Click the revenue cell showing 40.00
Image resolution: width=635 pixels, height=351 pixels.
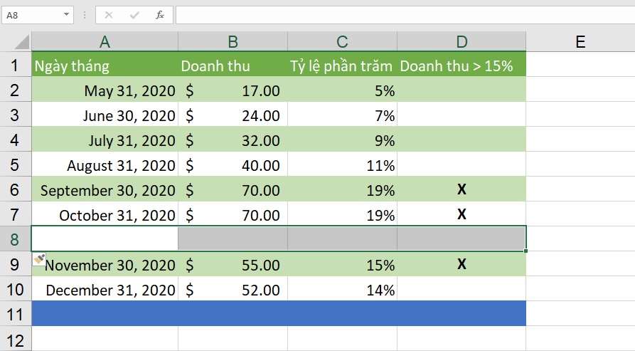tap(233, 164)
